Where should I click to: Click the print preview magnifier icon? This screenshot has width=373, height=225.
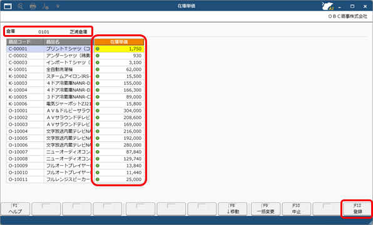(20, 6)
